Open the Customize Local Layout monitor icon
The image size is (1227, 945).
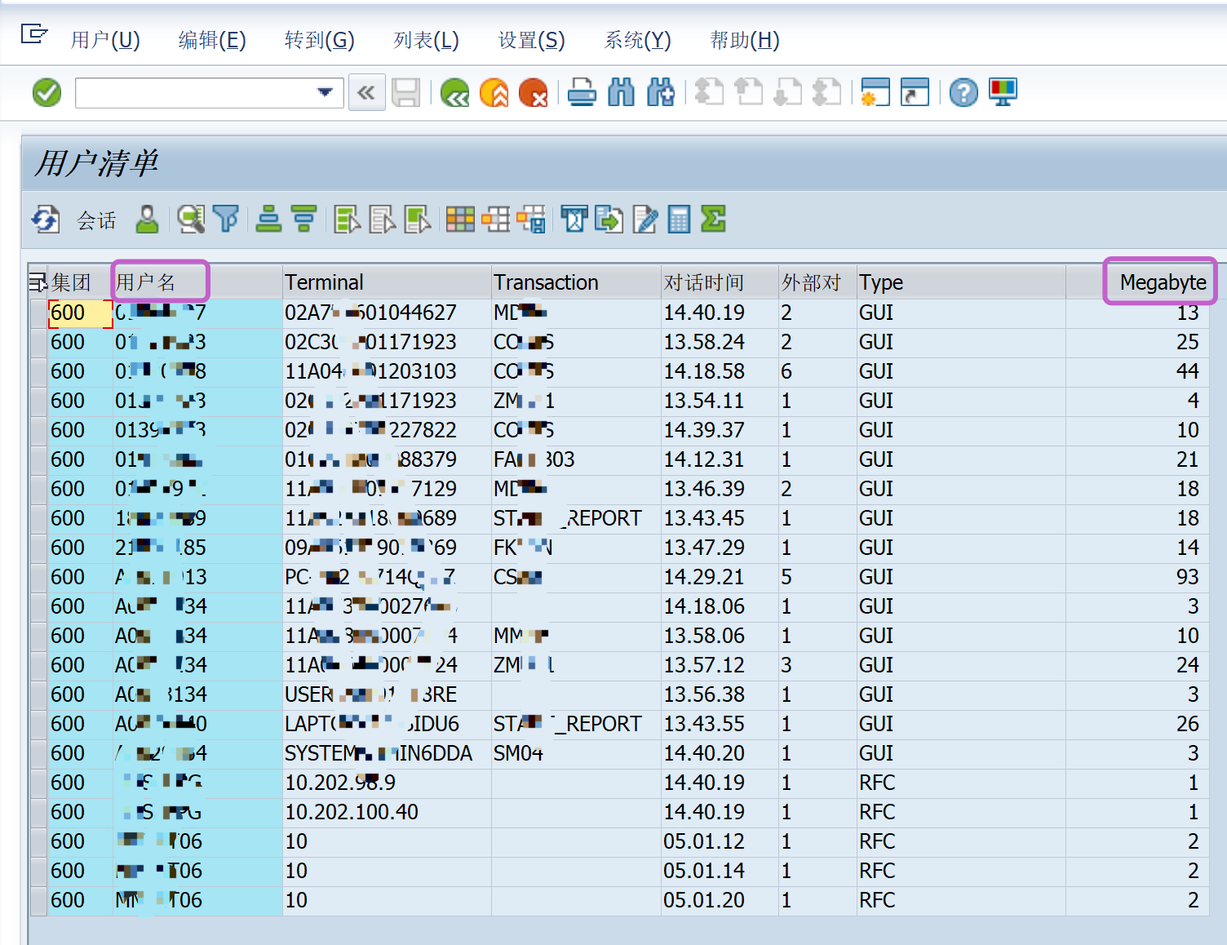(1003, 92)
